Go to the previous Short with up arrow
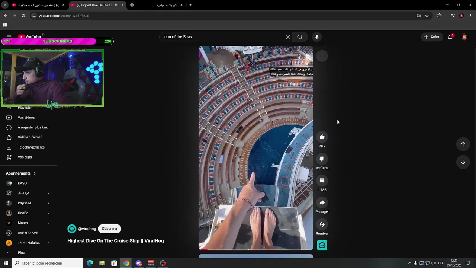This screenshot has width=476, height=268. click(463, 144)
